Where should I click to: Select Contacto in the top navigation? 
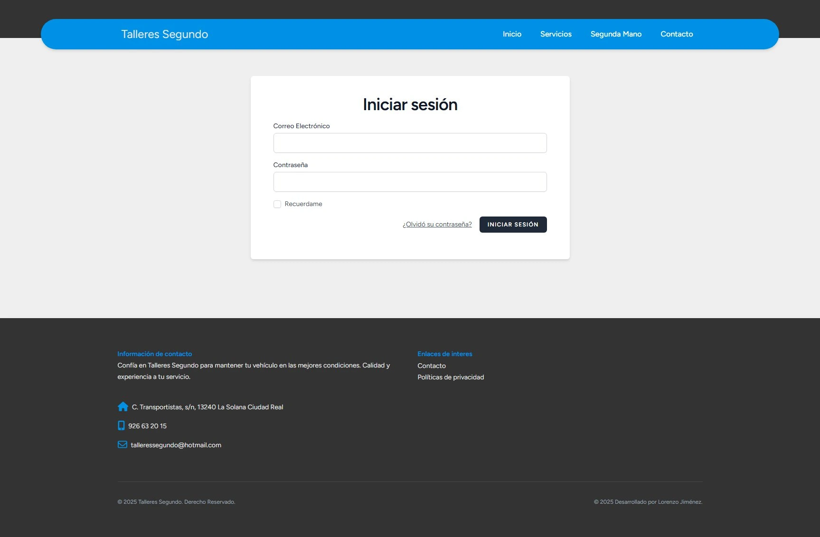[x=677, y=34]
